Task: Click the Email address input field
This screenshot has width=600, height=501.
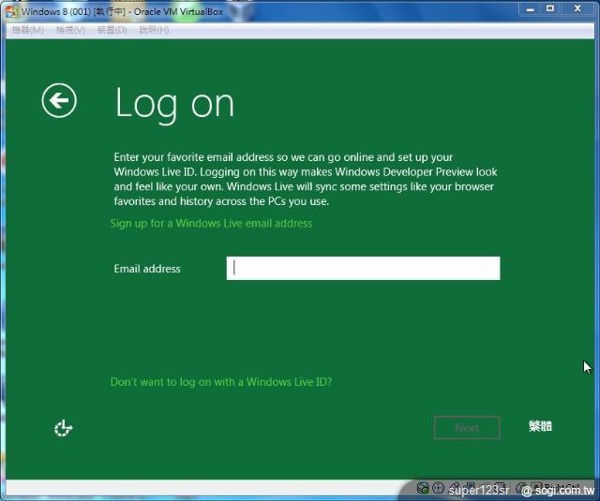Action: (x=363, y=268)
